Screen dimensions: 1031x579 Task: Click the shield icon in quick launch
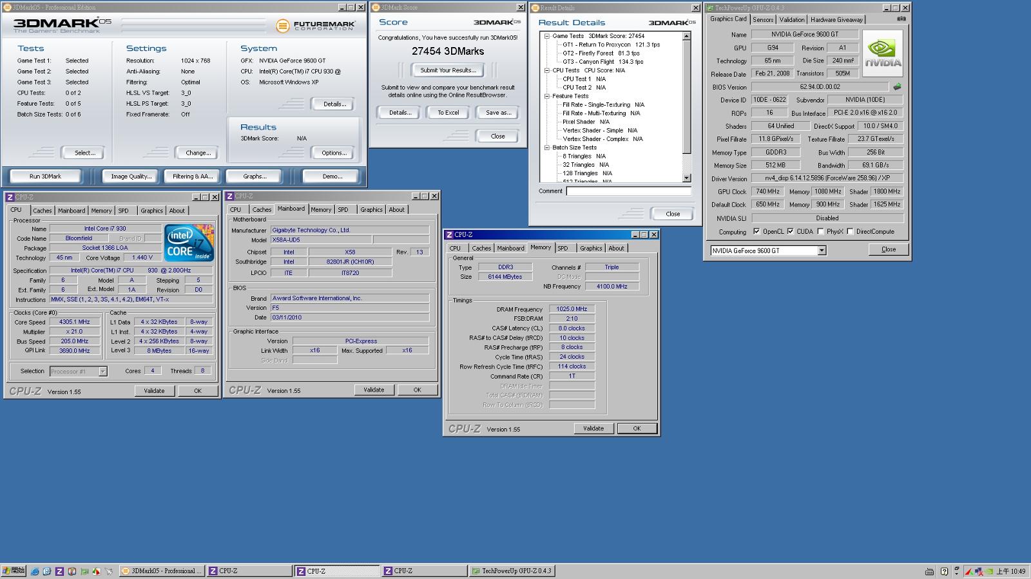[x=72, y=571]
